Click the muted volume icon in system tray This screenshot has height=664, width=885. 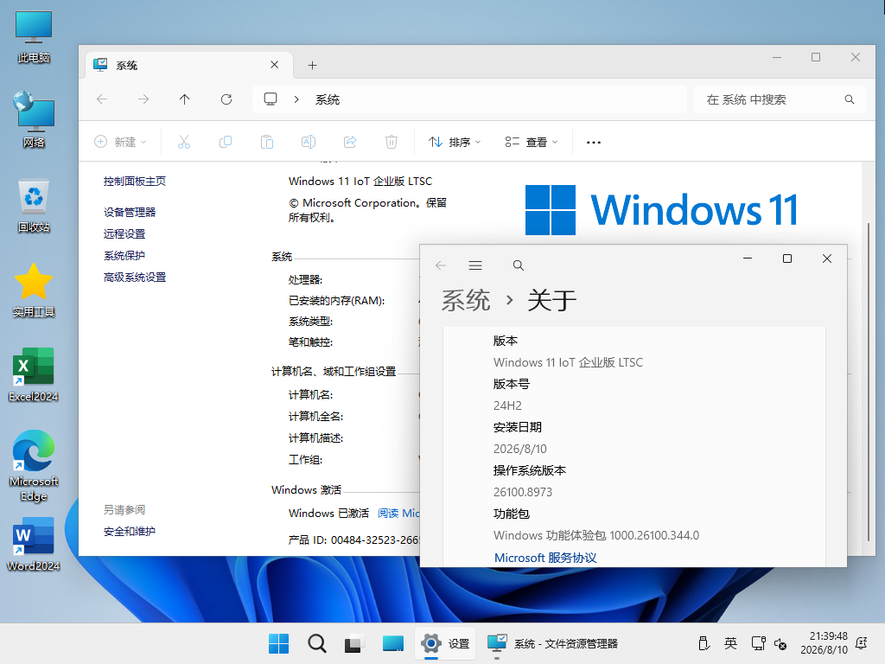pos(780,643)
